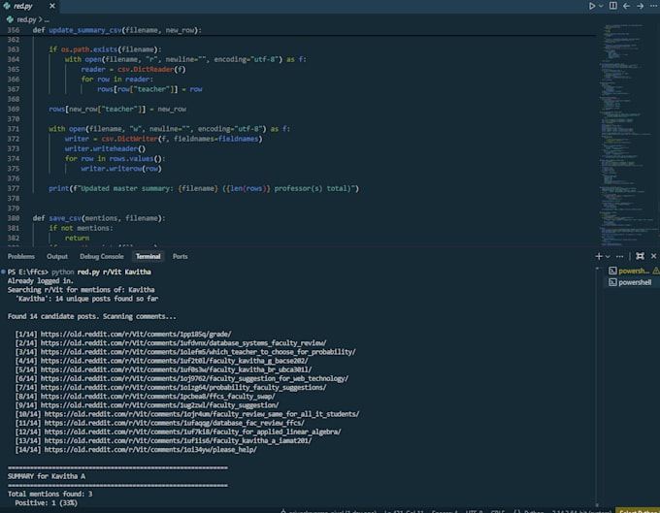
Task: Click 'SUMMARY for Kavitha A' terminal text
Action: point(47,476)
